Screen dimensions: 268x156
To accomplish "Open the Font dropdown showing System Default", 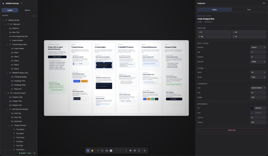I will [x=258, y=88].
